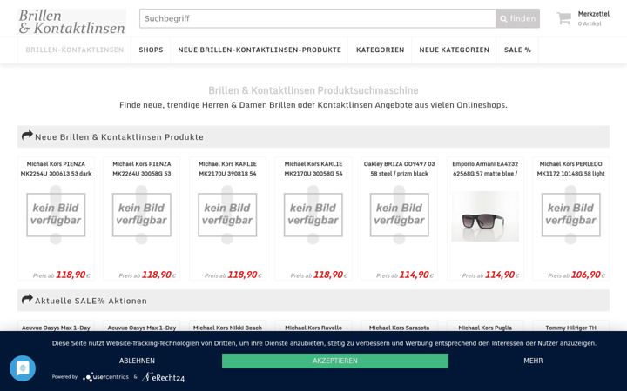Open the Aktuelle SALE% Aktionen section heading

pos(91,301)
